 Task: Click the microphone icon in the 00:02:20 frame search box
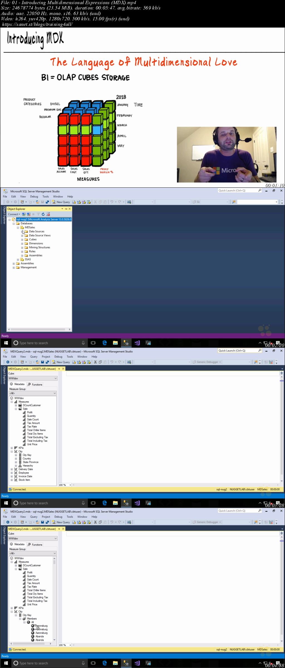click(83, 343)
